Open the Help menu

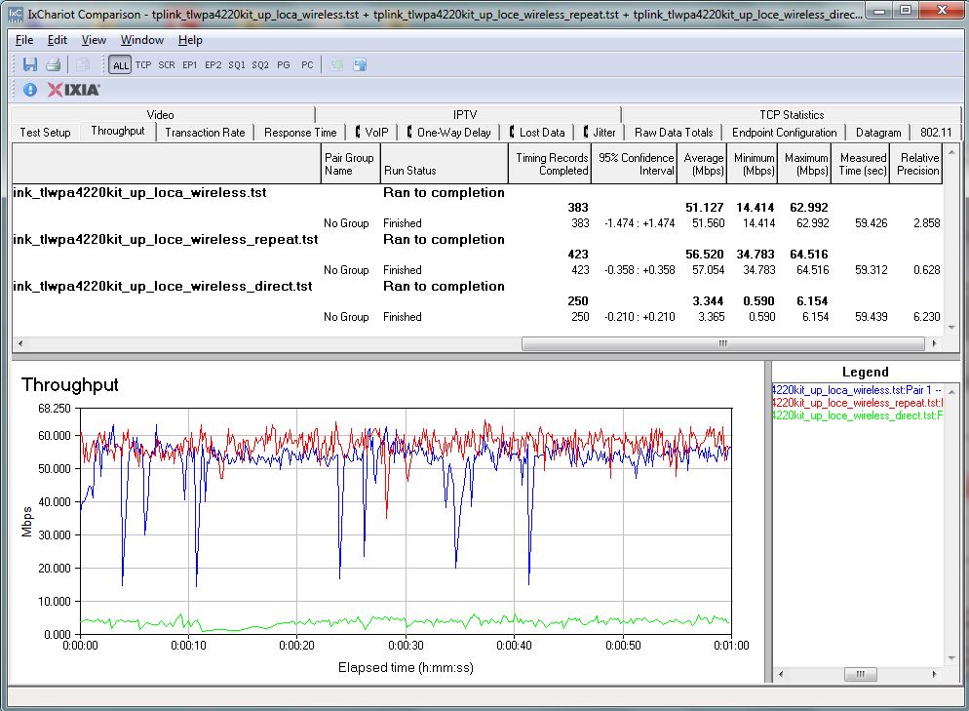point(190,40)
